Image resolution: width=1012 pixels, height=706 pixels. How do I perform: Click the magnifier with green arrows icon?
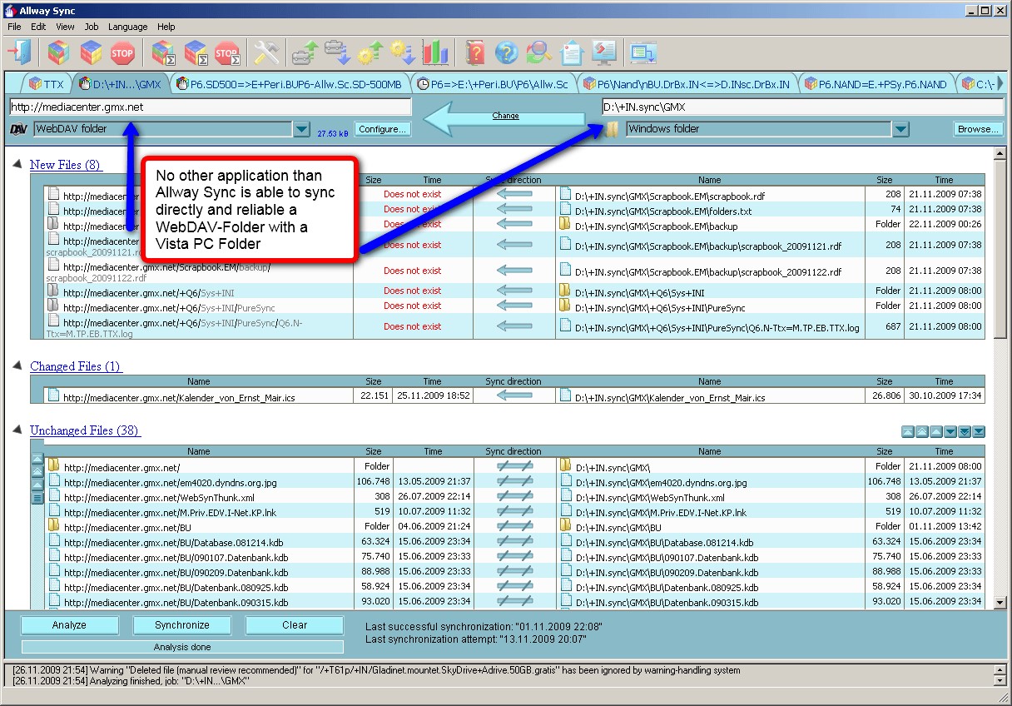(x=538, y=52)
